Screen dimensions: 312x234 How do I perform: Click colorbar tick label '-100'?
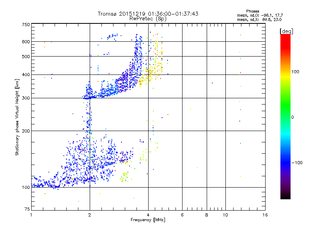pyautogui.click(x=297, y=163)
